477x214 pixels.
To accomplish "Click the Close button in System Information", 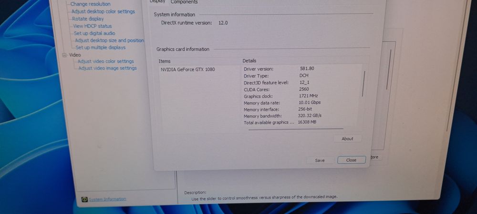I will tap(352, 160).
